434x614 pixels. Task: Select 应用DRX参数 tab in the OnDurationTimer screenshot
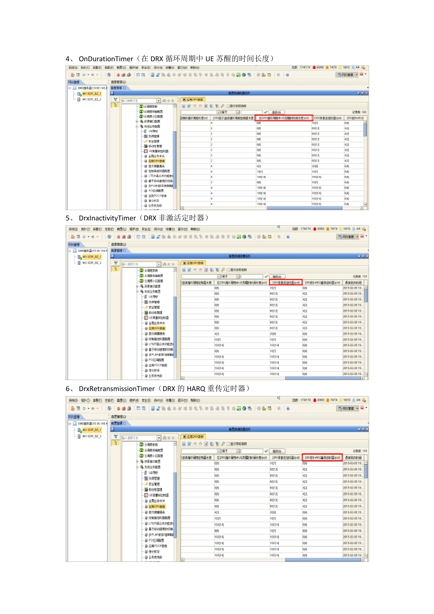(x=194, y=100)
